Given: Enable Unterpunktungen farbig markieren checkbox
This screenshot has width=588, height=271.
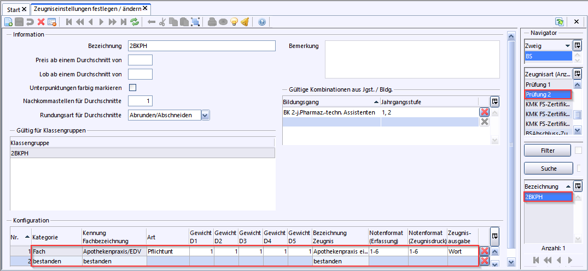Looking at the screenshot, I should tap(132, 87).
